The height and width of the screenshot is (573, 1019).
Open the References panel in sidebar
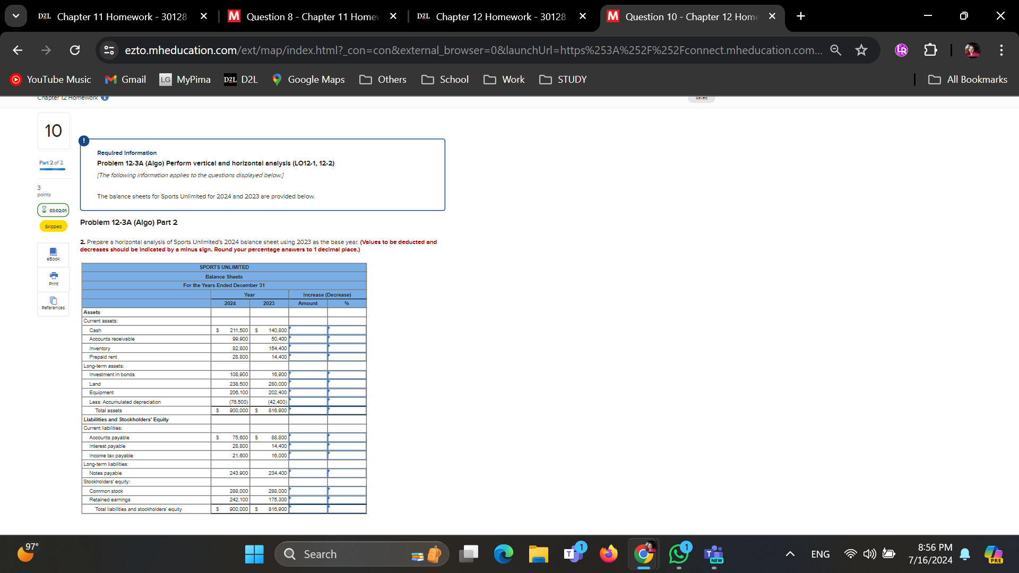[53, 303]
